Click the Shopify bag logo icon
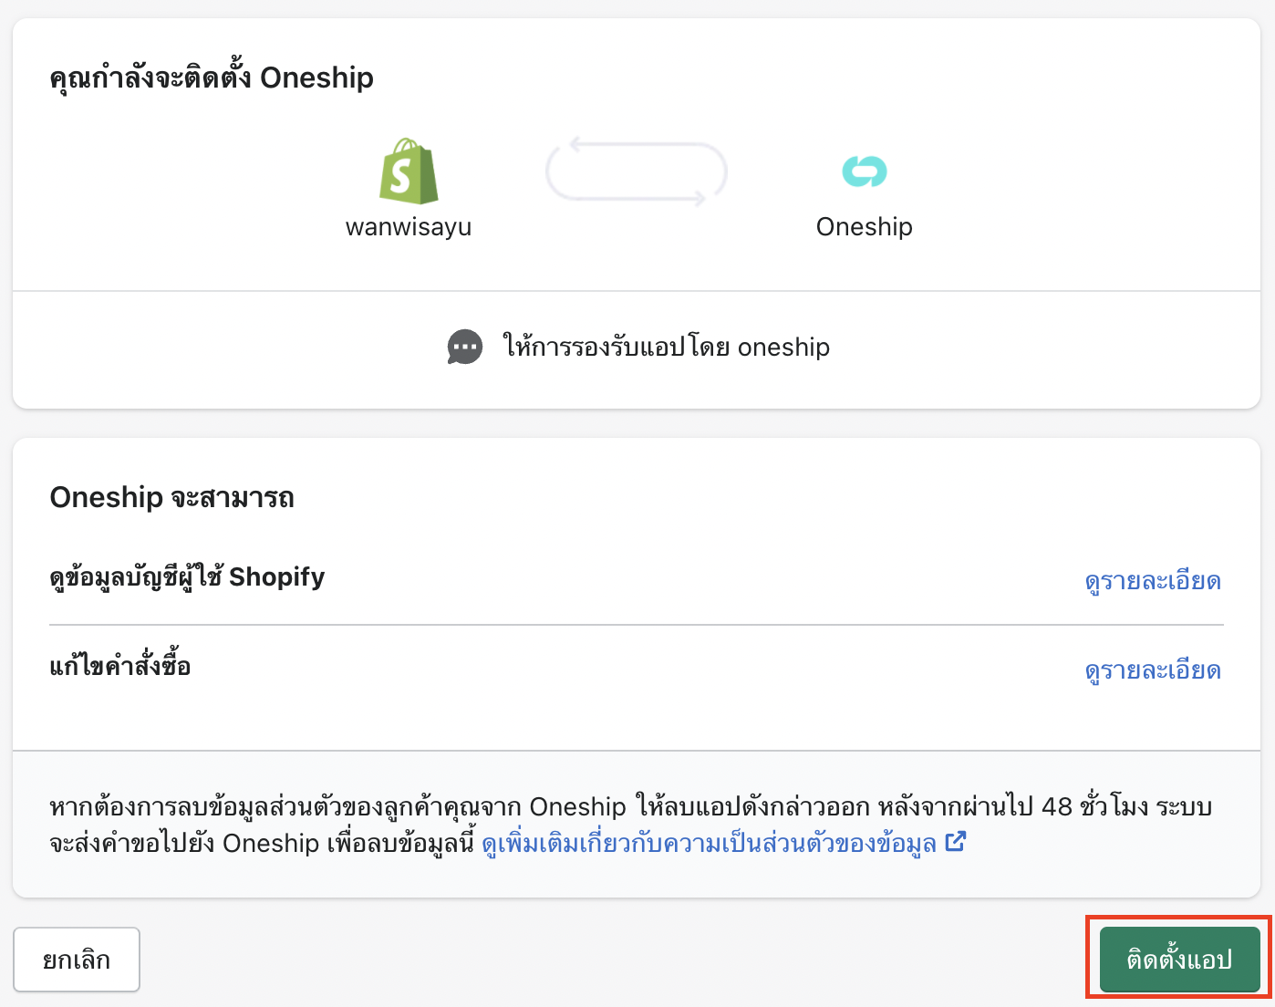This screenshot has width=1275, height=1007. click(409, 171)
